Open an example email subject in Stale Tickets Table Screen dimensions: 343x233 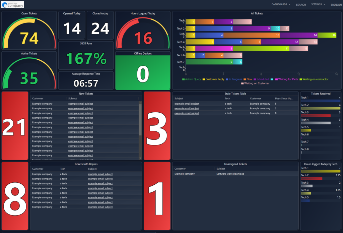point(187,104)
